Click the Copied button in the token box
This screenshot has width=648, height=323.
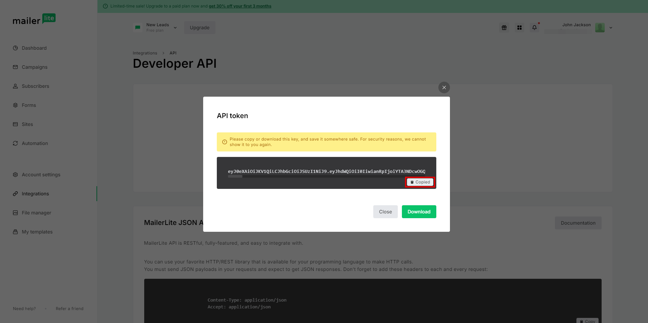[x=420, y=182]
